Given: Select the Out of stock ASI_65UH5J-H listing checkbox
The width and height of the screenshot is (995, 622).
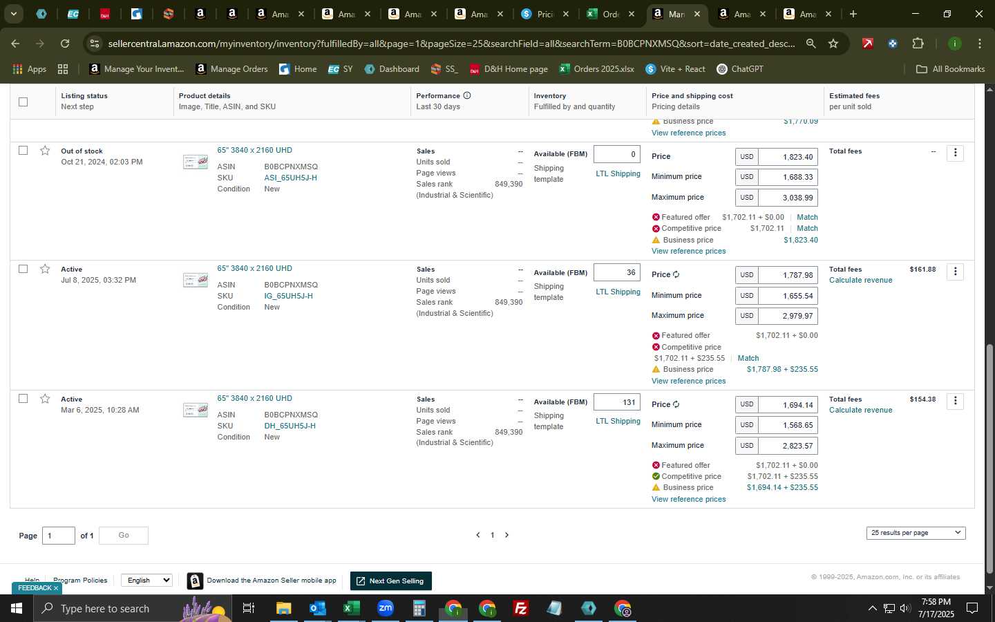Looking at the screenshot, I should pyautogui.click(x=23, y=150).
